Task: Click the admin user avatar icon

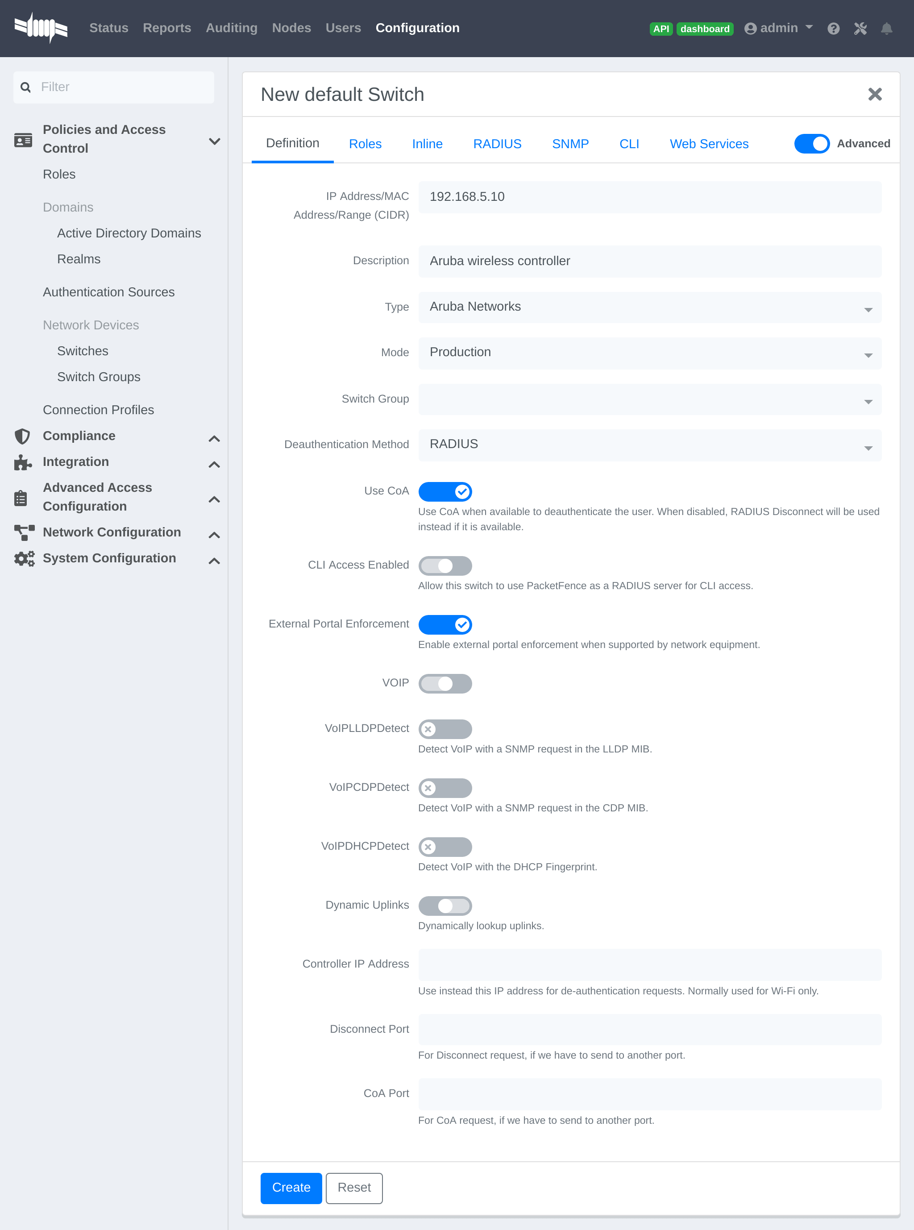Action: [x=750, y=29]
